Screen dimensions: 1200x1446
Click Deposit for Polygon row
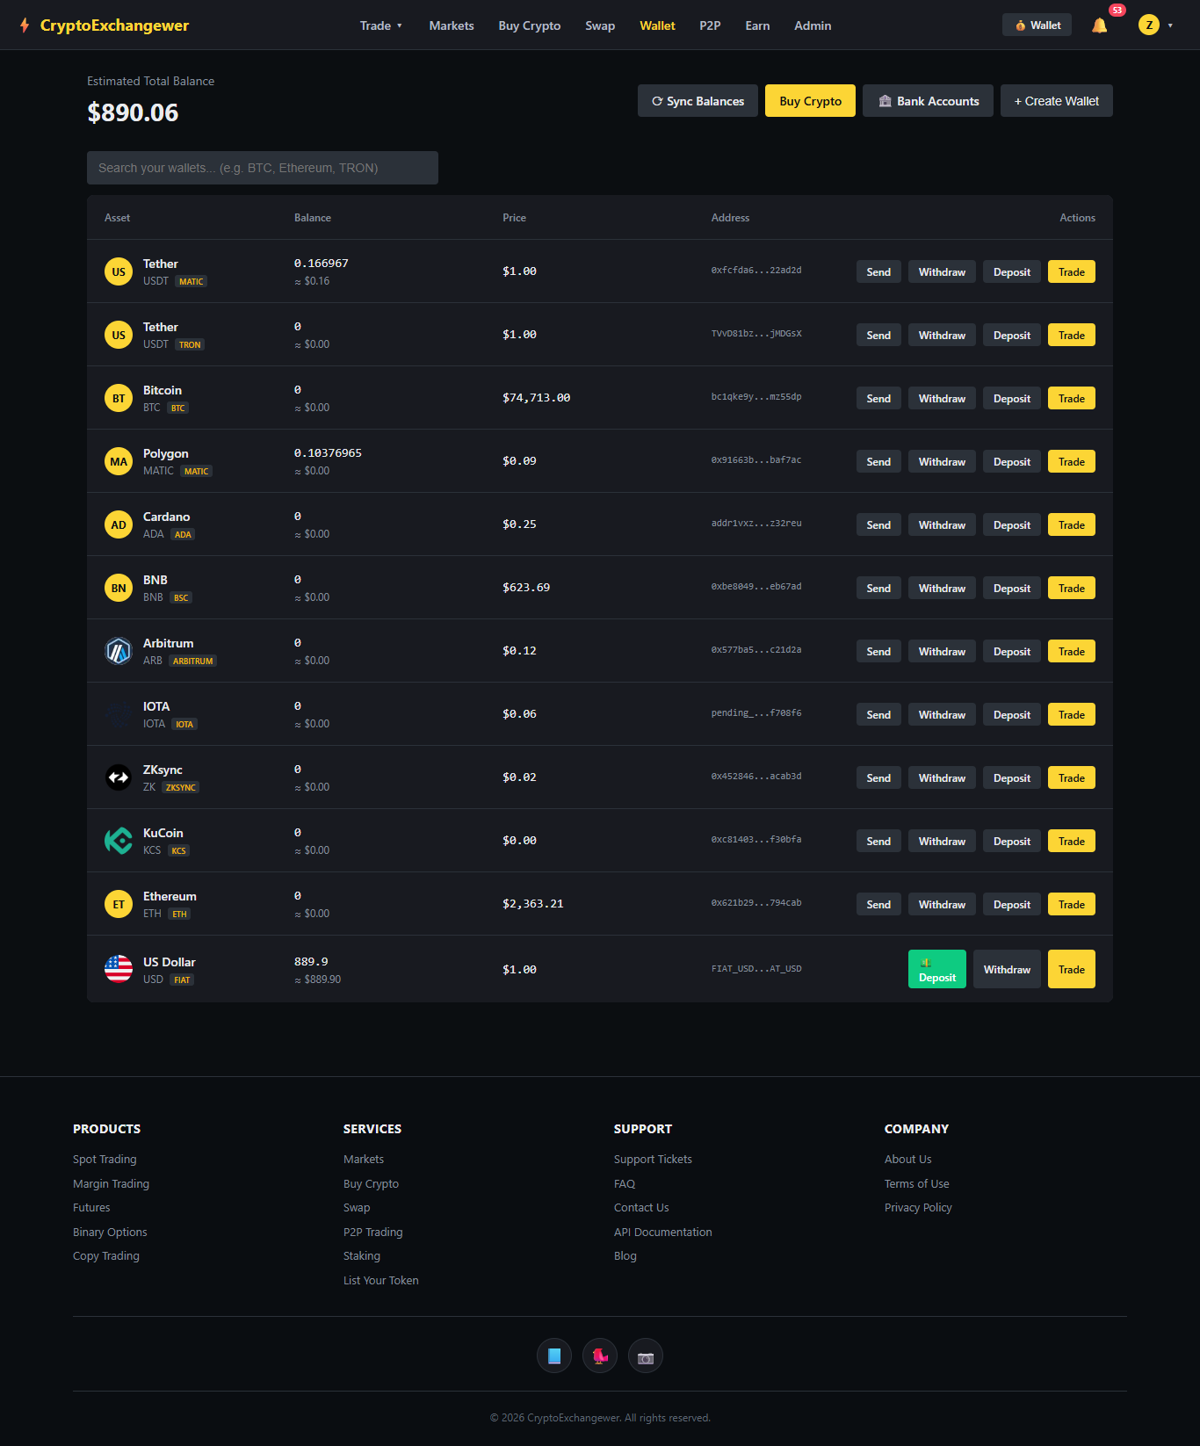coord(1012,461)
